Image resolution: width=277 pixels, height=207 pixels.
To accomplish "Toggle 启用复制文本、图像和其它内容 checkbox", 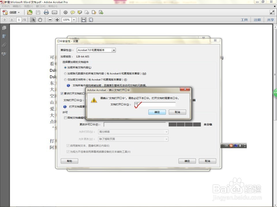I will [68, 145].
